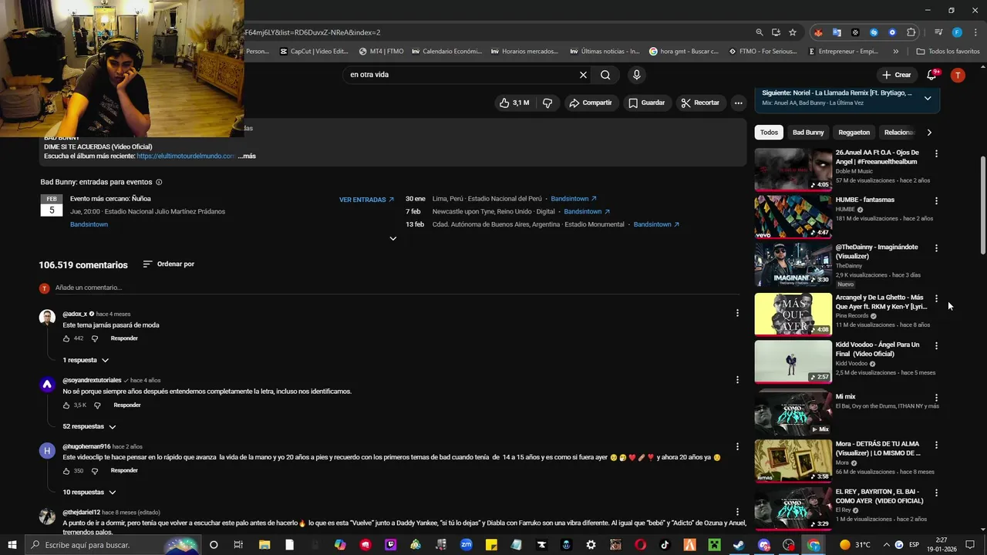
Task: Dislike the @soyandrextutoriales comment
Action: pos(97,405)
